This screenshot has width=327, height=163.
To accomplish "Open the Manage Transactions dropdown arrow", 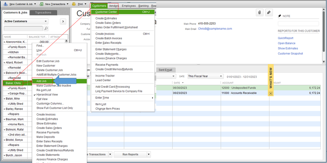I will click(x=110, y=154).
